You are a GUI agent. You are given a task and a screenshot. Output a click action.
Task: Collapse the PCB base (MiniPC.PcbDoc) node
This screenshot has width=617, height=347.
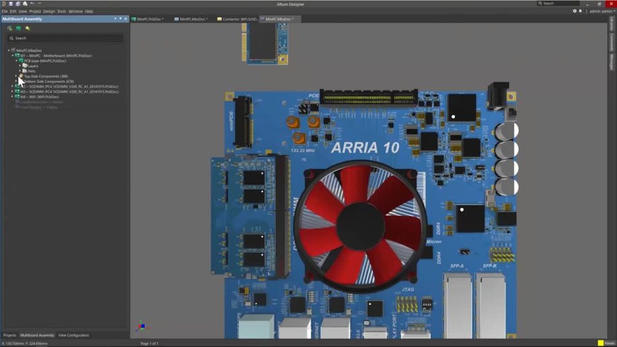[17, 61]
